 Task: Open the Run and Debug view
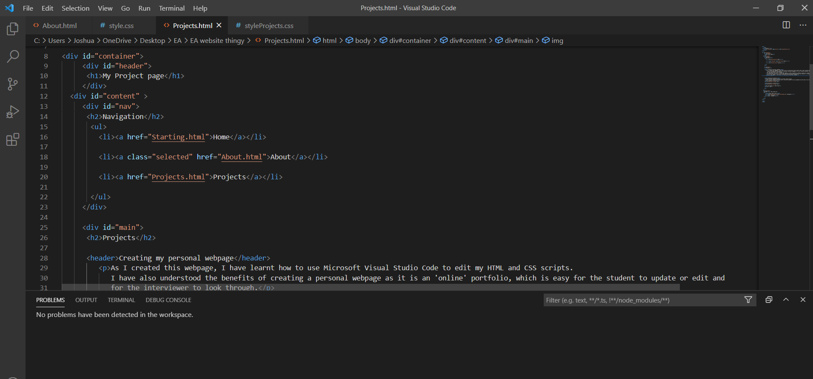coord(13,112)
